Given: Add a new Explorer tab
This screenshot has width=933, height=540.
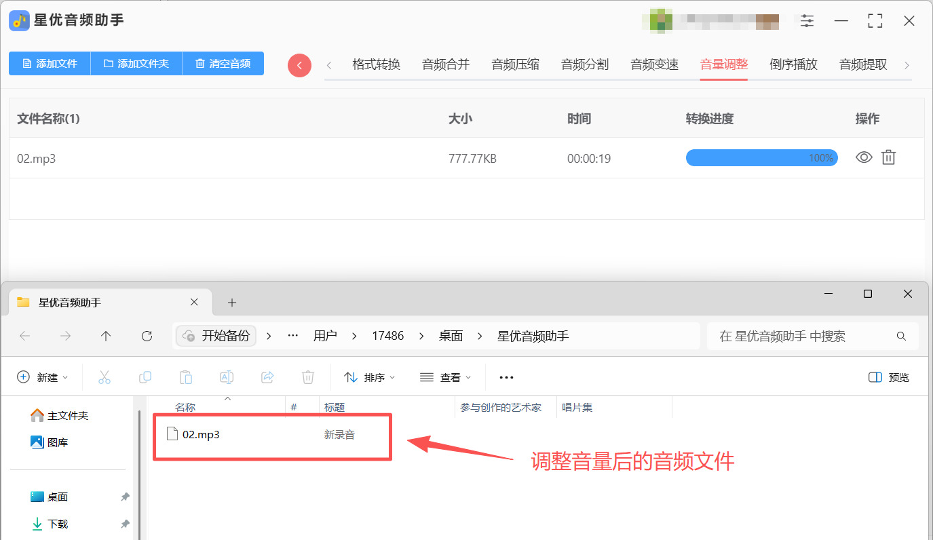Looking at the screenshot, I should [x=231, y=303].
